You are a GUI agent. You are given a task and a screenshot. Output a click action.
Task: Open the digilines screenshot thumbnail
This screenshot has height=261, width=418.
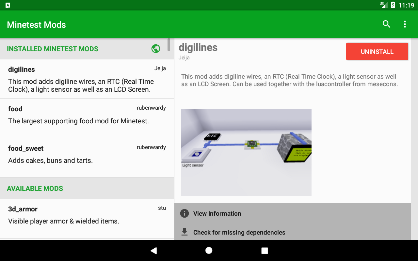point(246,153)
